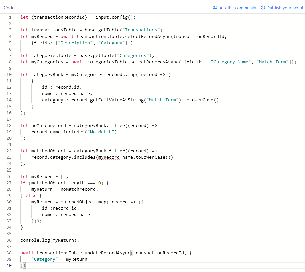The image size is (305, 272).
Task: Click the "No Match" string on line 19
Action: point(101,132)
